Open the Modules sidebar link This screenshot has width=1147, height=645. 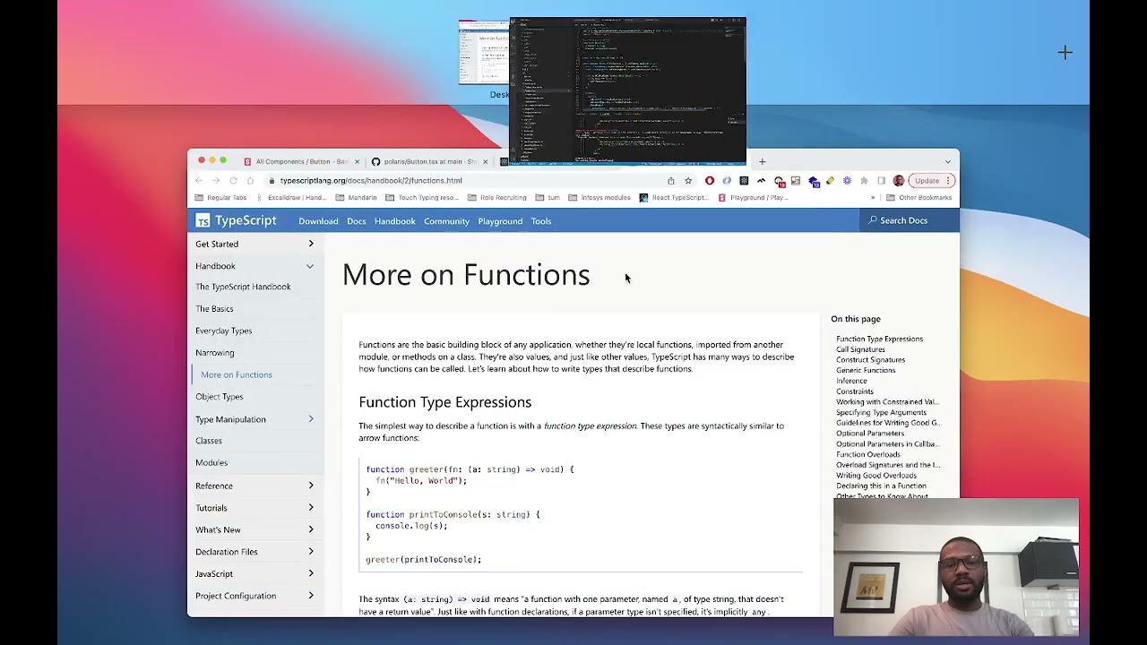[211, 462]
